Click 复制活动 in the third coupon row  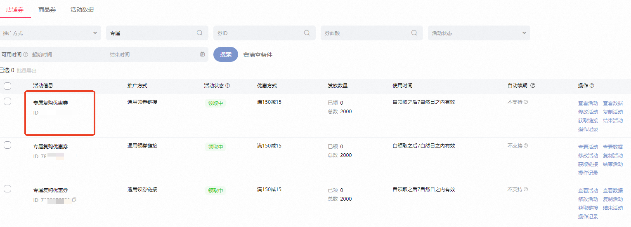pyautogui.click(x=613, y=199)
